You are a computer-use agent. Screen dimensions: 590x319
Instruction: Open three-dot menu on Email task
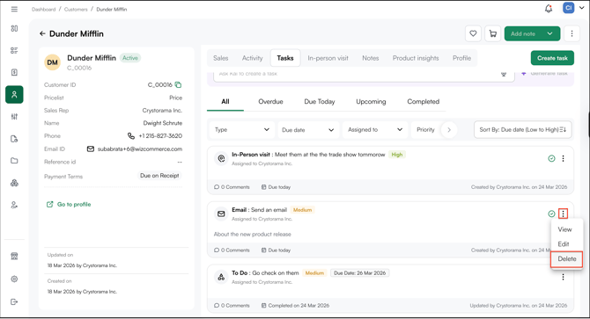[x=563, y=214]
